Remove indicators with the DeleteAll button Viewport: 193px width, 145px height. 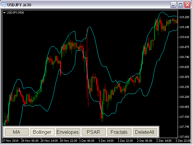pyautogui.click(x=144, y=132)
